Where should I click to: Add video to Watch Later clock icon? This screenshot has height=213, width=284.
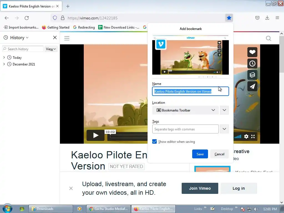(x=252, y=64)
